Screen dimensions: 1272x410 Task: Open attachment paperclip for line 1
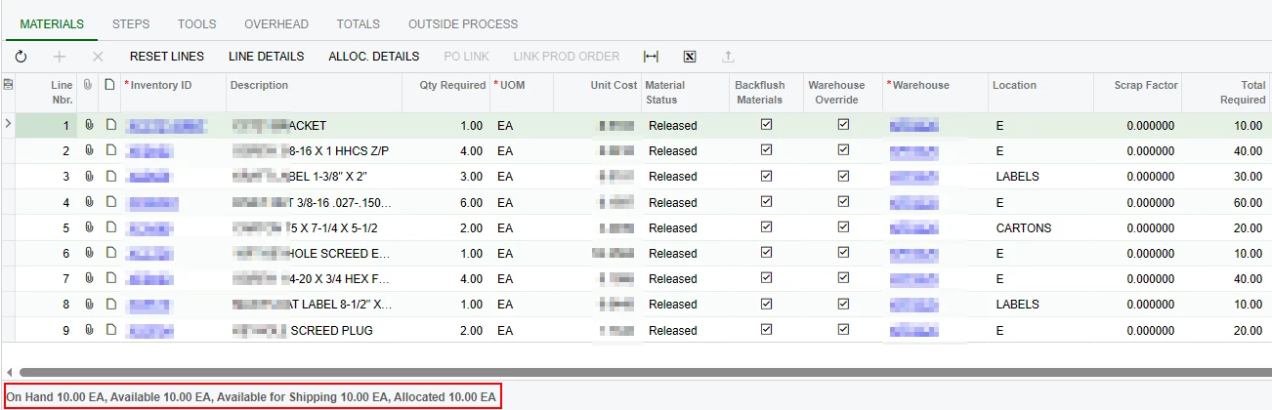coord(89,125)
